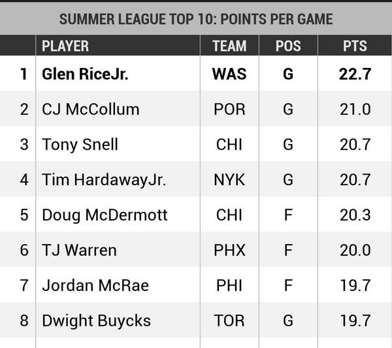Choose Doug McDermott's name
Viewport: 392px width, 348px height.
105,215
